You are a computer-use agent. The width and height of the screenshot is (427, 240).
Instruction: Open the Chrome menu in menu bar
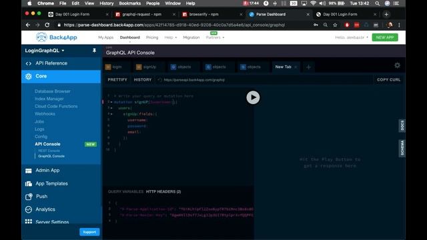coord(45,3)
